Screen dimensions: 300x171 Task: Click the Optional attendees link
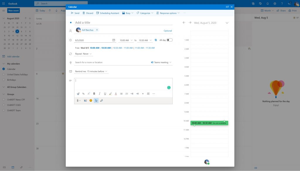tap(168, 31)
